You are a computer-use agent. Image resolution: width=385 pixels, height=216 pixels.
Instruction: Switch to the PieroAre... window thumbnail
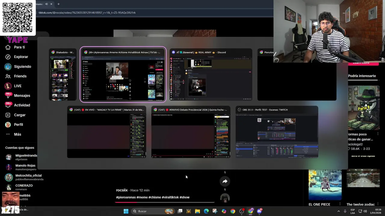[x=297, y=74]
